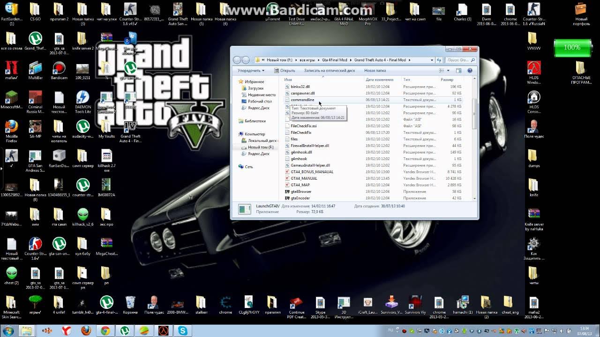Select FileCheckFix.asi file
The image size is (600, 337).
(x=303, y=126)
